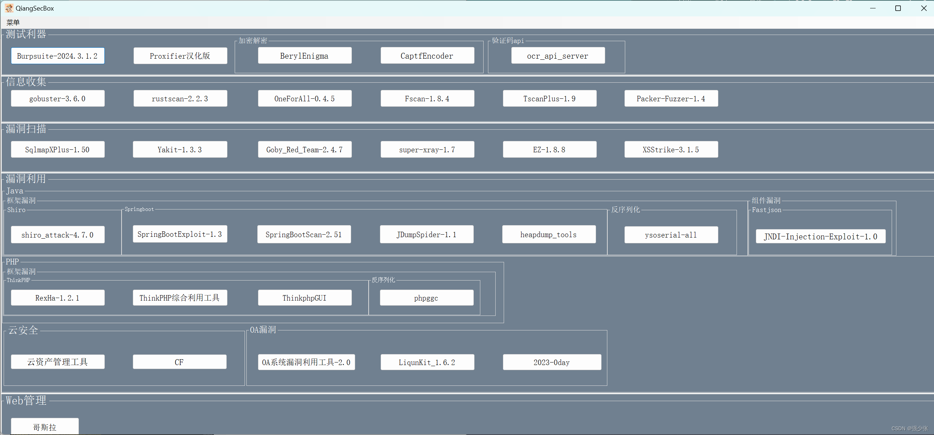Image resolution: width=934 pixels, height=435 pixels.
Task: Launch the CF cloud tool
Action: click(x=180, y=362)
